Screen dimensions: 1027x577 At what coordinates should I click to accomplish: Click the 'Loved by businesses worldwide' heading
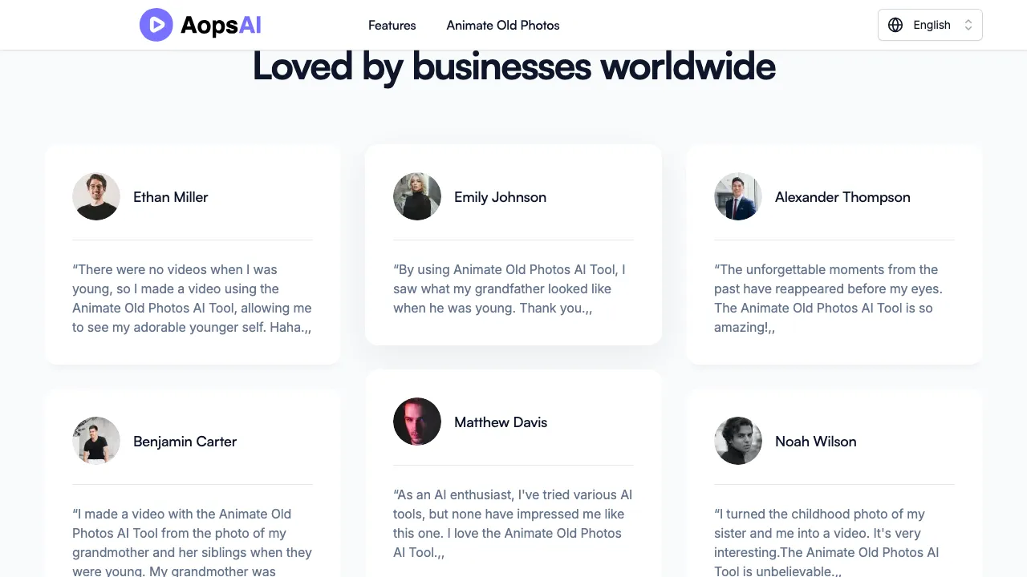tap(513, 67)
